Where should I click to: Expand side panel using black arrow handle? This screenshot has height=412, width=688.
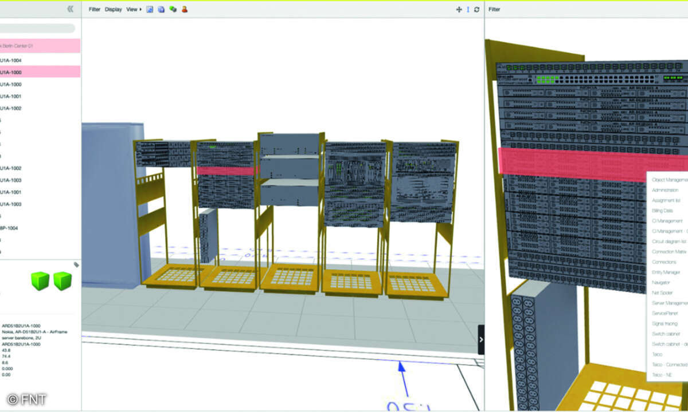(481, 339)
